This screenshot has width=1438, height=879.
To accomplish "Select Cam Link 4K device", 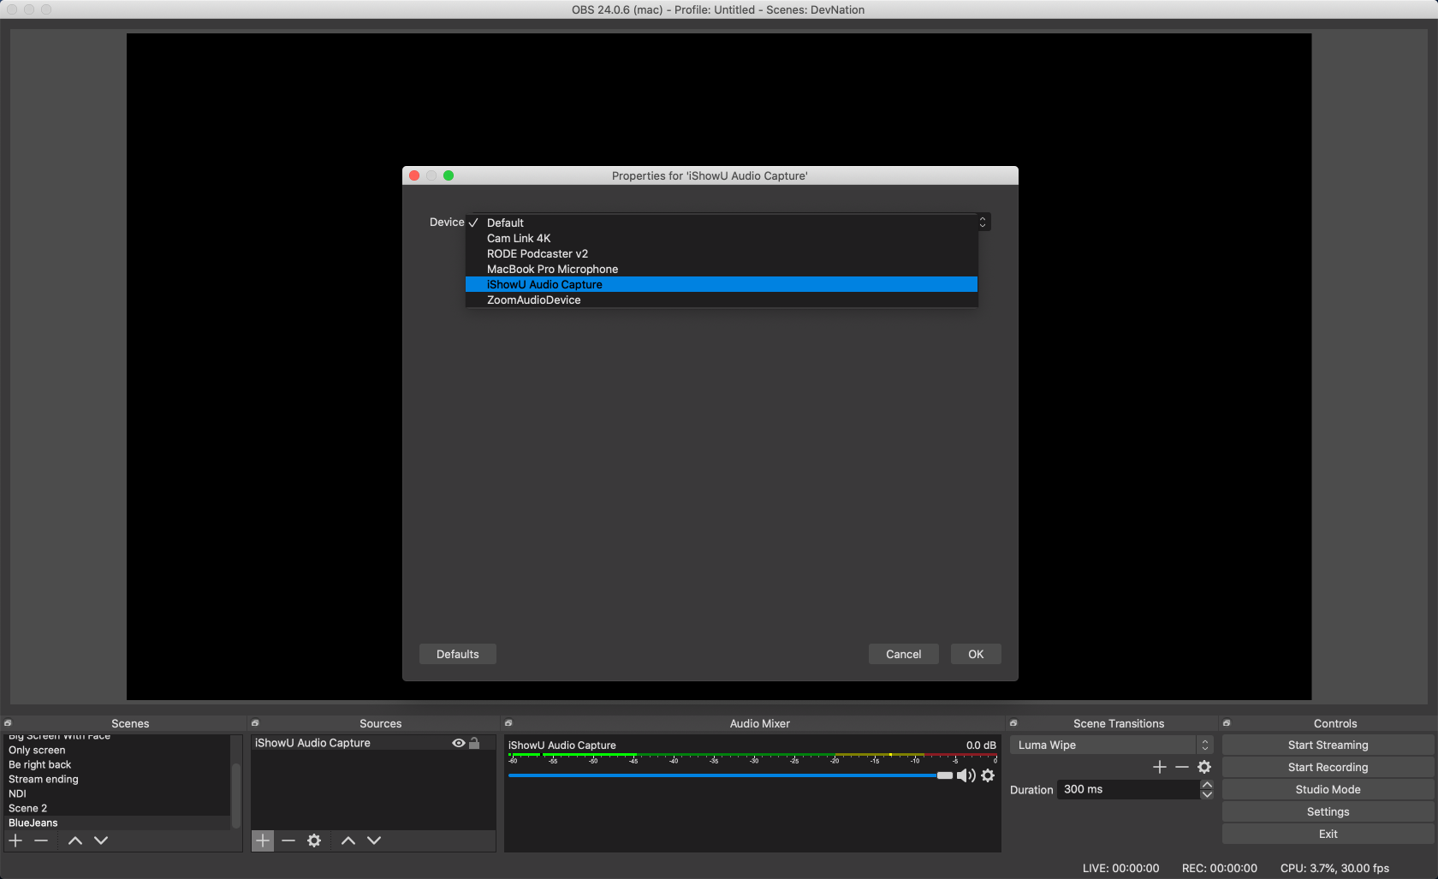I will click(x=722, y=238).
